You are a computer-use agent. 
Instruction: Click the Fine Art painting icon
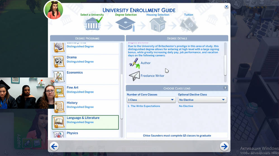(59, 92)
